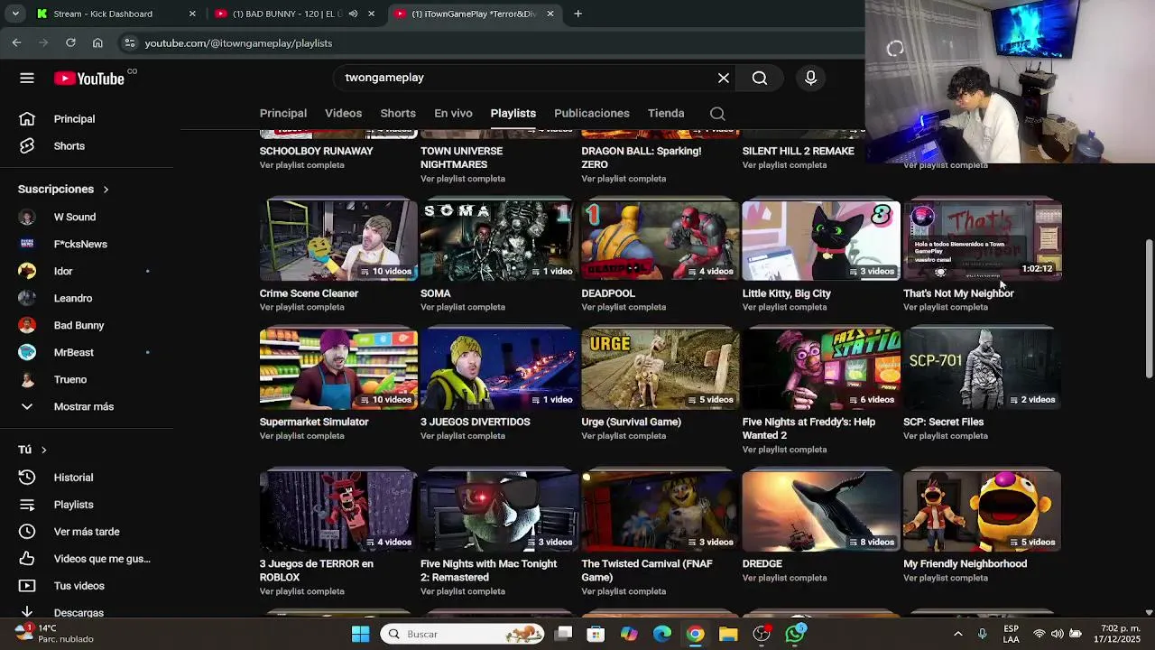Open File Explorer from the taskbar

[728, 634]
